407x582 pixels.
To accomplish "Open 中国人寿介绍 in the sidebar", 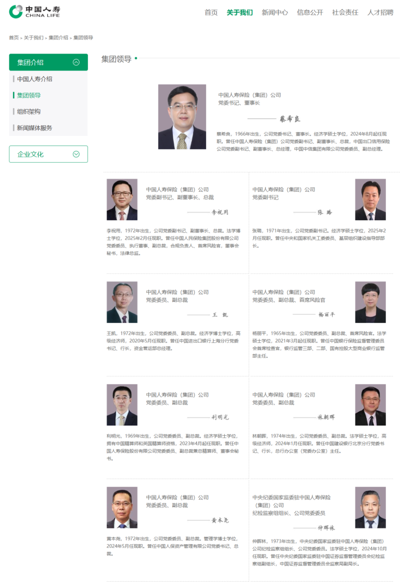I will (x=35, y=79).
